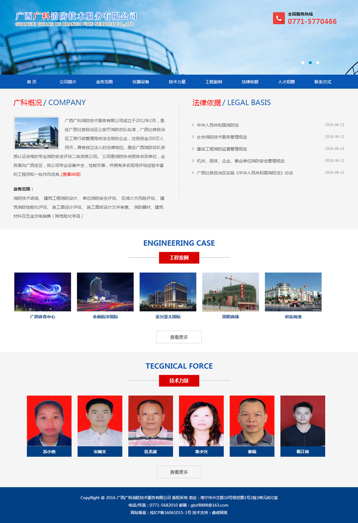Screen dimensions: 358x523
Task: Open the 广西体育中心 case thumbnail
Action: tap(42, 292)
